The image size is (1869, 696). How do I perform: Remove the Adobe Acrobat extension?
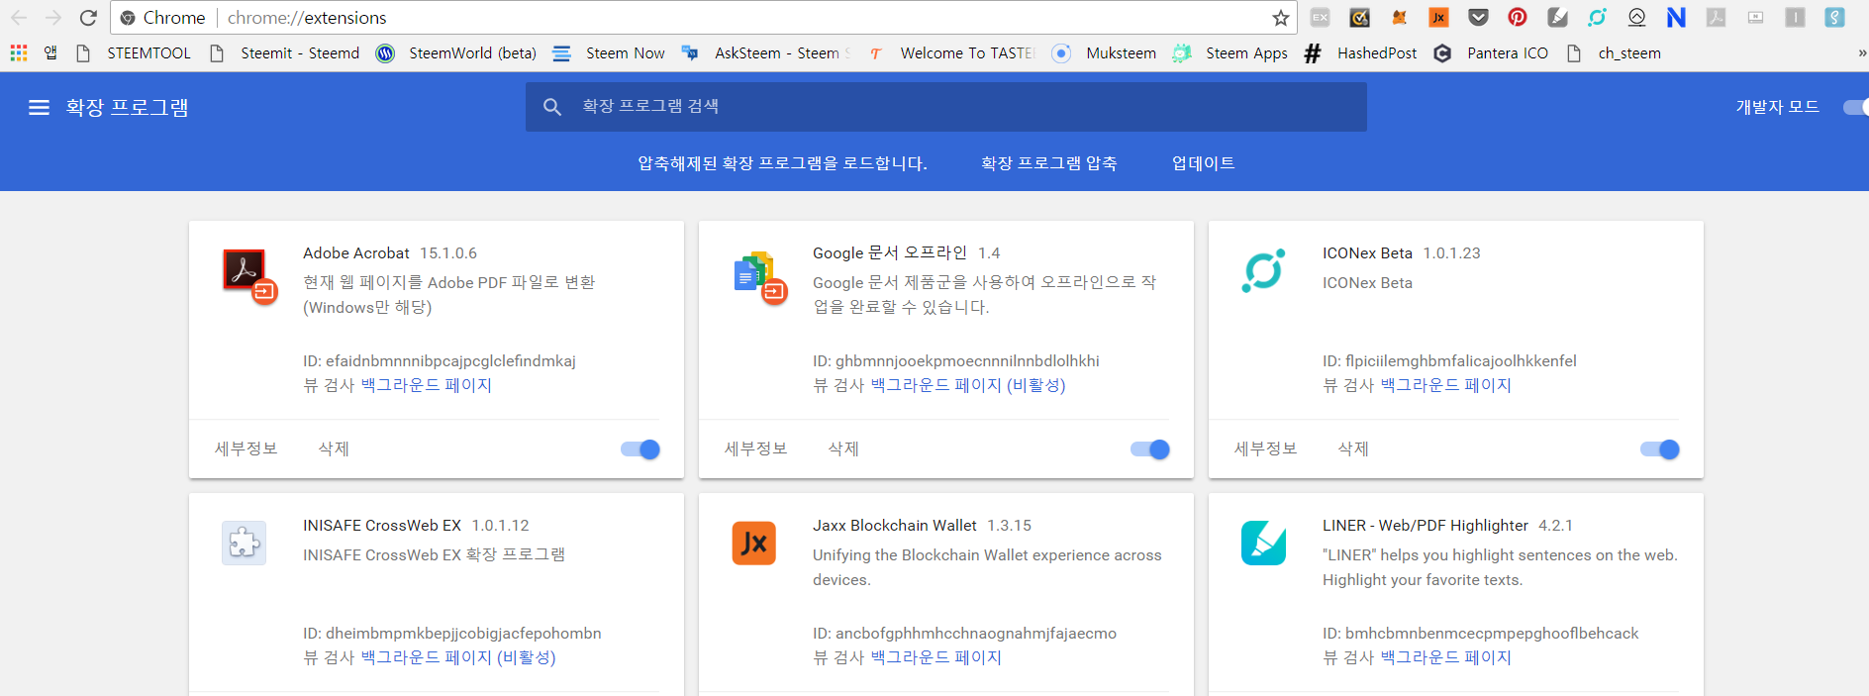tap(334, 448)
